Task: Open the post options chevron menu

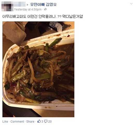Action: tap(131, 4)
